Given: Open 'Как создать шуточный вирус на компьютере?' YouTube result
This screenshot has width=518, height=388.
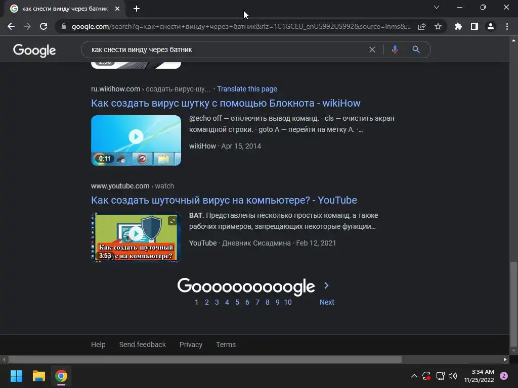Looking at the screenshot, I should pyautogui.click(x=224, y=200).
